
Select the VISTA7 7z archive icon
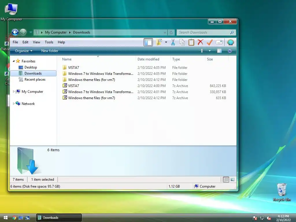point(64,86)
